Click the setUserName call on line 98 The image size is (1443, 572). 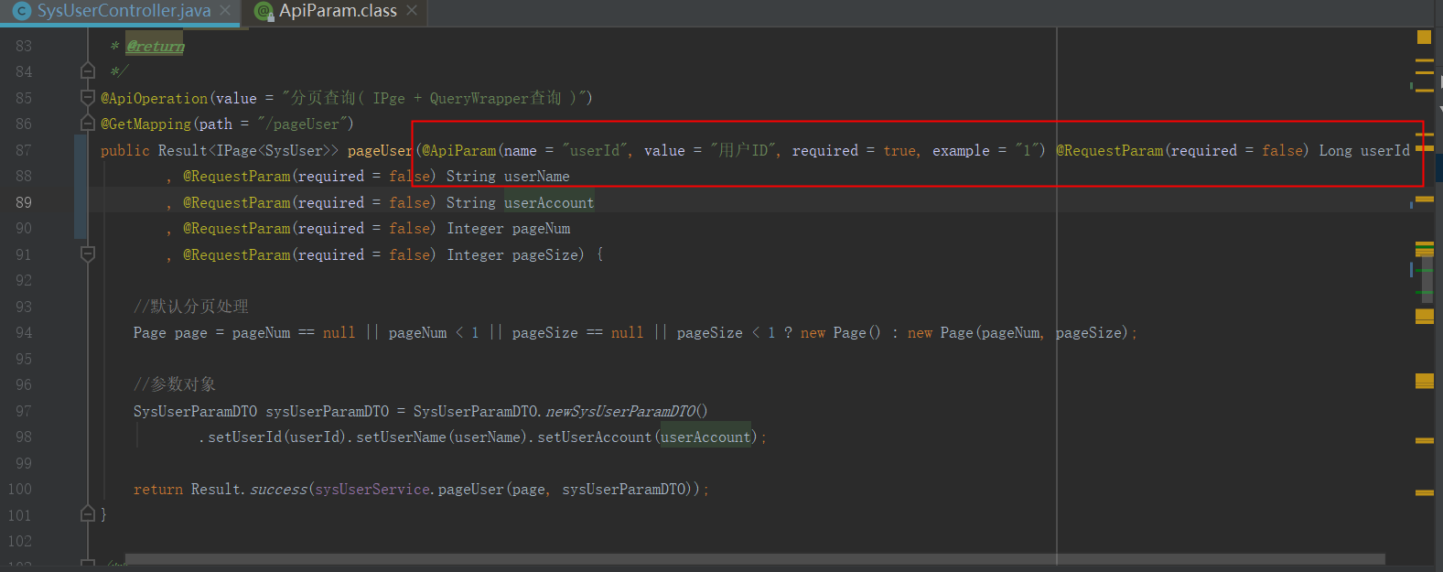pos(401,437)
